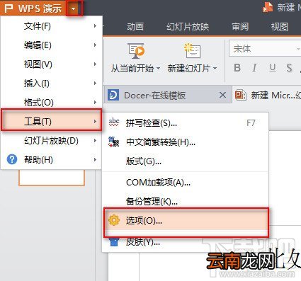Screen dimensions: 301x281
Task: Expand the 插入(I) submenu arrow
Action: coord(95,83)
